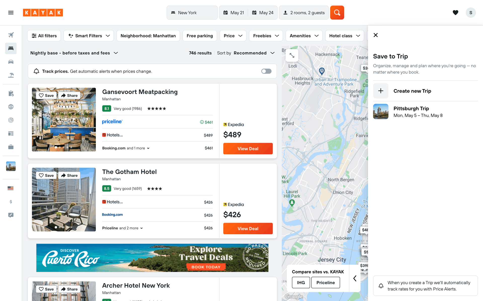Select Booking.com $426 rate for Gotham
483x301 pixels.
[x=157, y=215]
